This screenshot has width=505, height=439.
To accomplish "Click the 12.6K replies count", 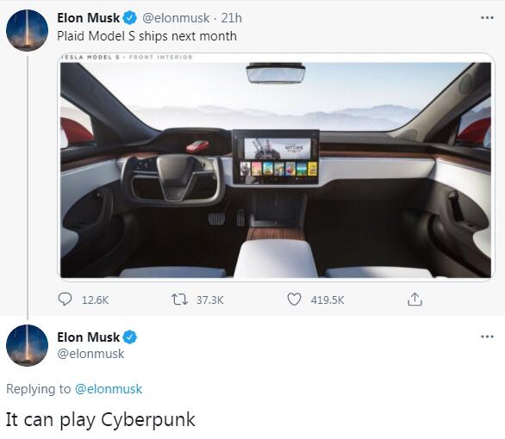I will coord(96,300).
